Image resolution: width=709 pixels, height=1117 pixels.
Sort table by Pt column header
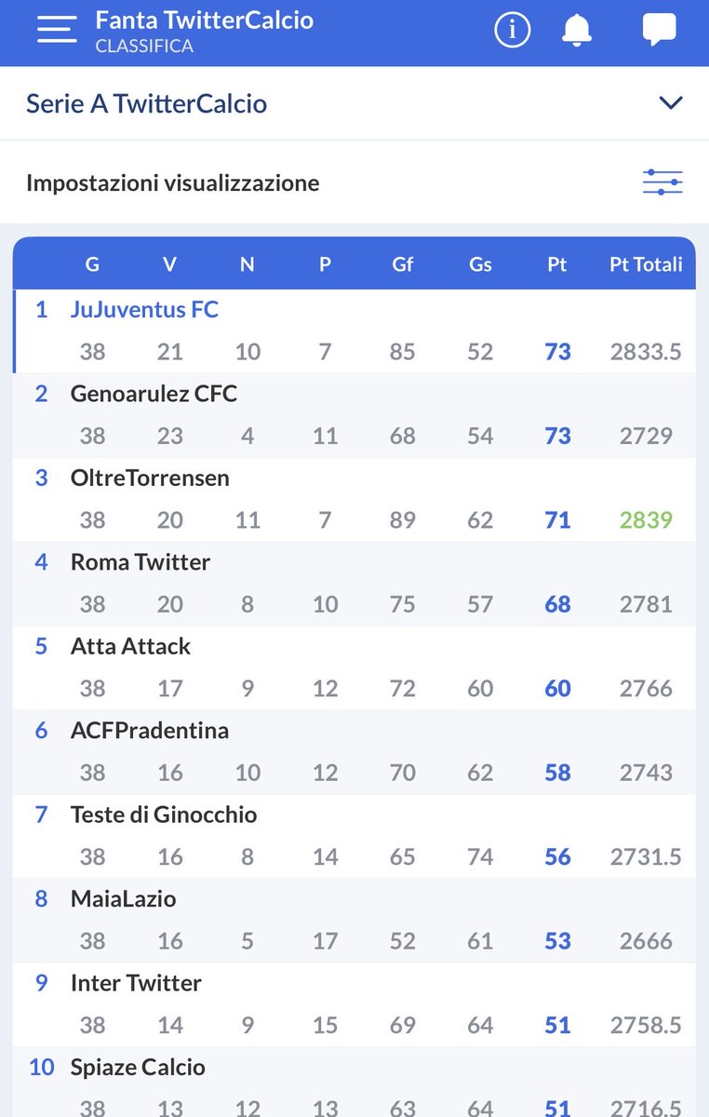pyautogui.click(x=557, y=264)
